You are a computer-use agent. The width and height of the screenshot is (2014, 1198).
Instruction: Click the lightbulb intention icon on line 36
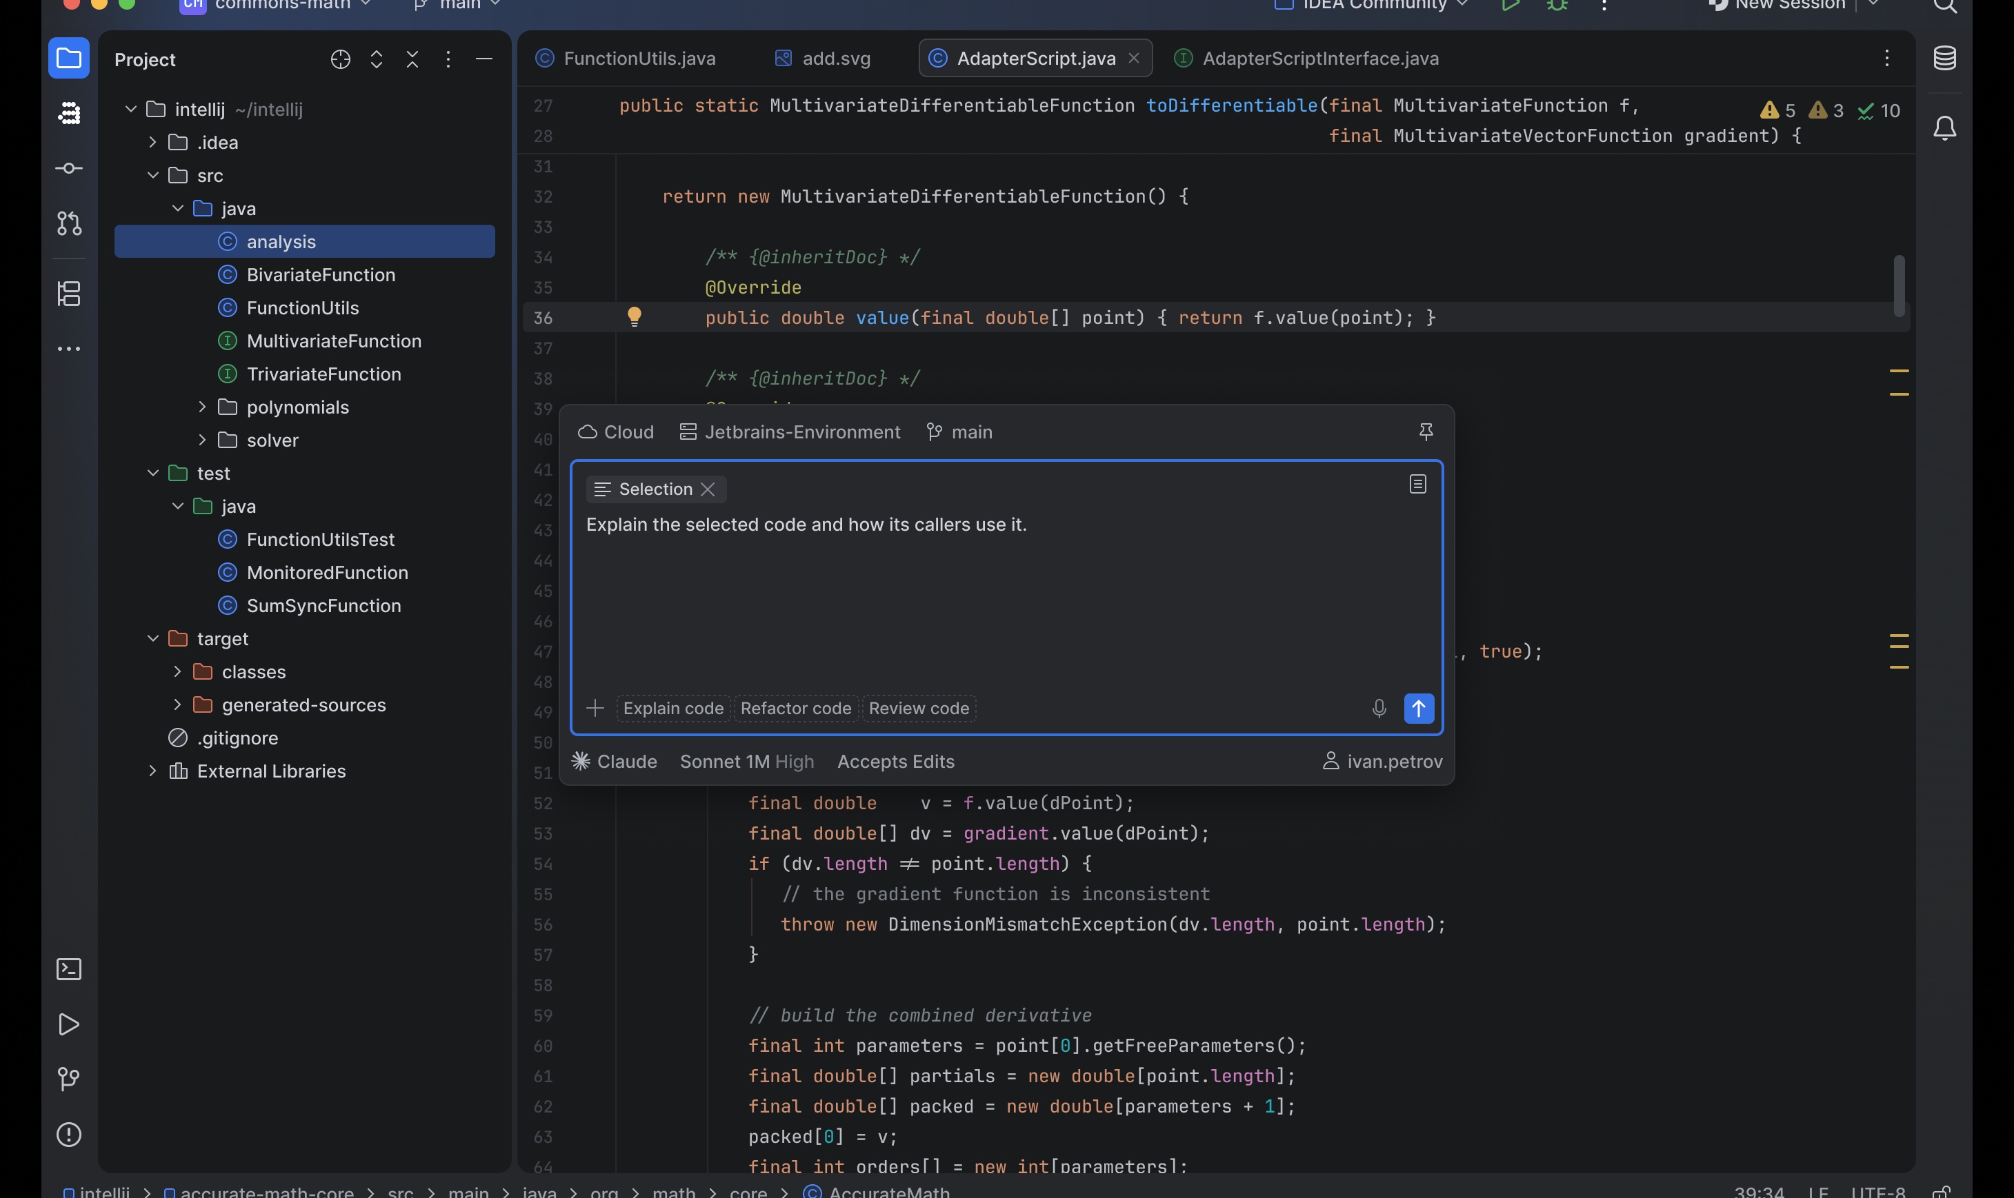coord(634,316)
